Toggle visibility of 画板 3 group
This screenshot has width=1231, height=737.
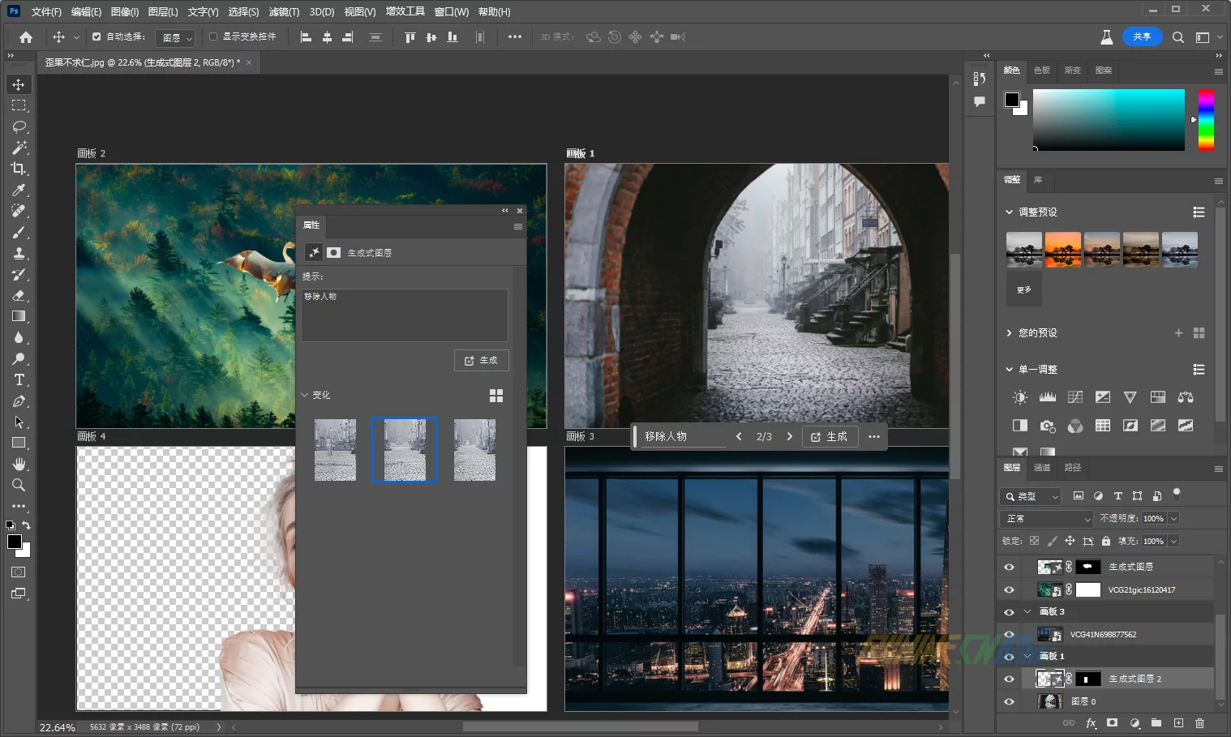[x=1010, y=612]
